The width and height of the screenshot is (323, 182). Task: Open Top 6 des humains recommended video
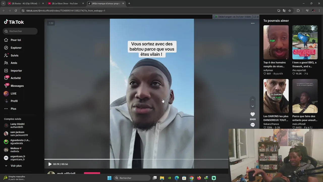click(x=276, y=42)
